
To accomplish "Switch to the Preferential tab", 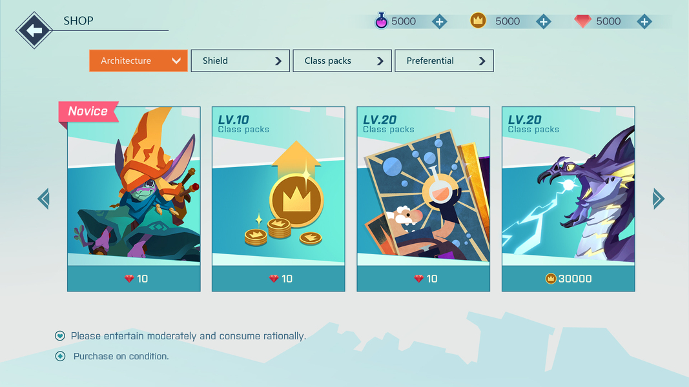I will [x=444, y=61].
